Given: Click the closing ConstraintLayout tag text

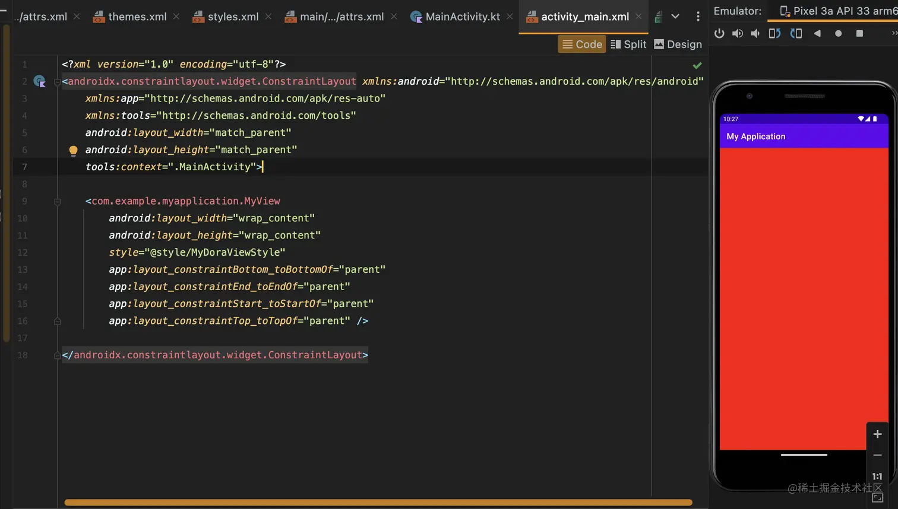Looking at the screenshot, I should (215, 355).
